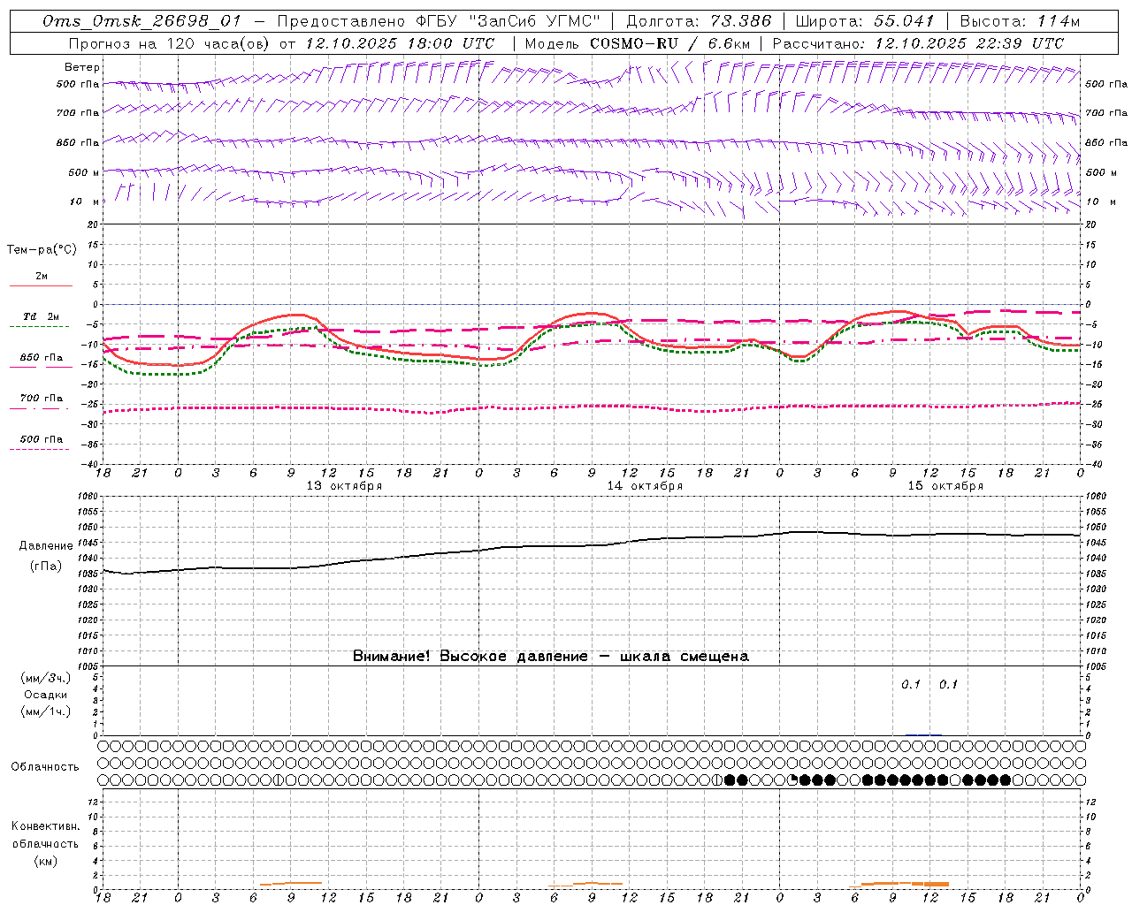The width and height of the screenshot is (1132, 905).
Task: Click the 500 гПа temperature legend entry
Action: [41, 439]
